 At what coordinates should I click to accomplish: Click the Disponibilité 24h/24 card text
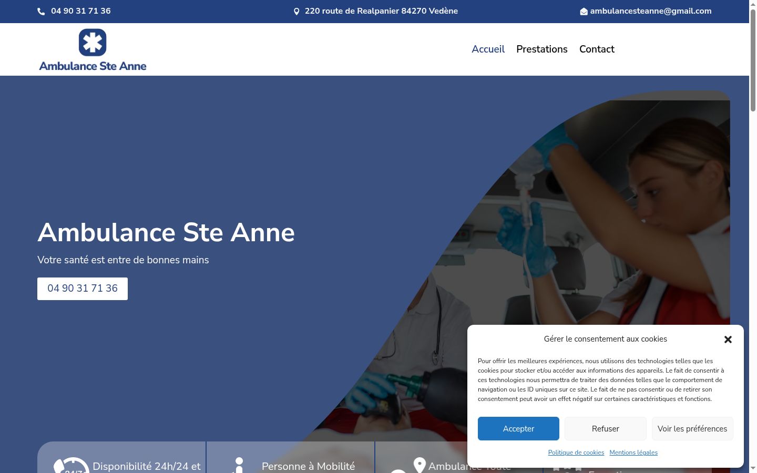[147, 467]
